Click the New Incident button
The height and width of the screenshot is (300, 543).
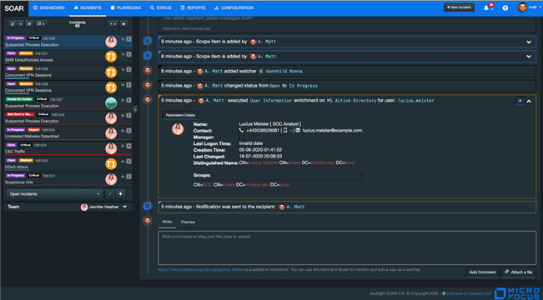[x=459, y=7]
